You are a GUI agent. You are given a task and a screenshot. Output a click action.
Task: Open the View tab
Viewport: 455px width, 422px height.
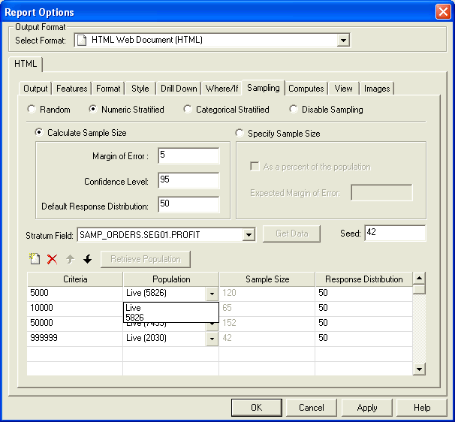point(343,89)
